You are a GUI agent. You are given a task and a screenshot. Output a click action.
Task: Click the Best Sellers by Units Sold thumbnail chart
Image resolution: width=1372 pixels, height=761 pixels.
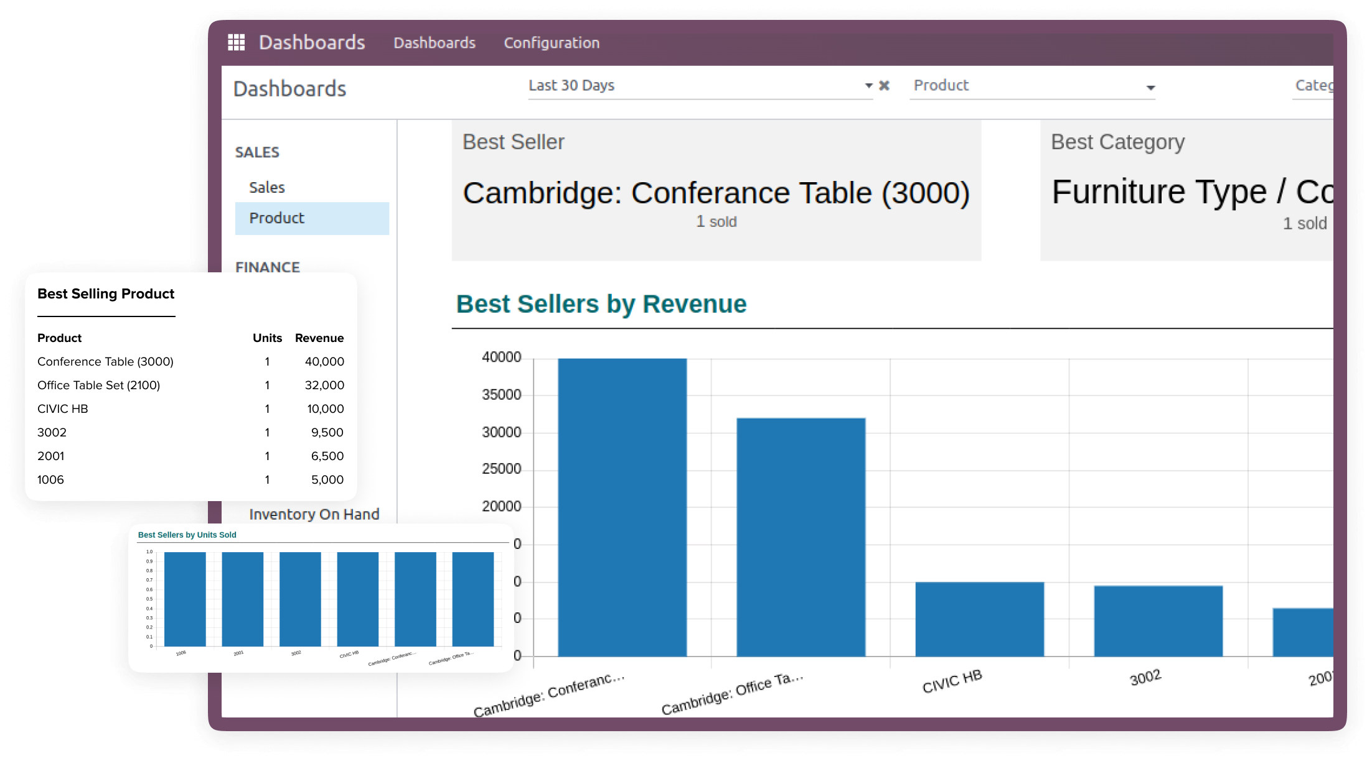(321, 598)
